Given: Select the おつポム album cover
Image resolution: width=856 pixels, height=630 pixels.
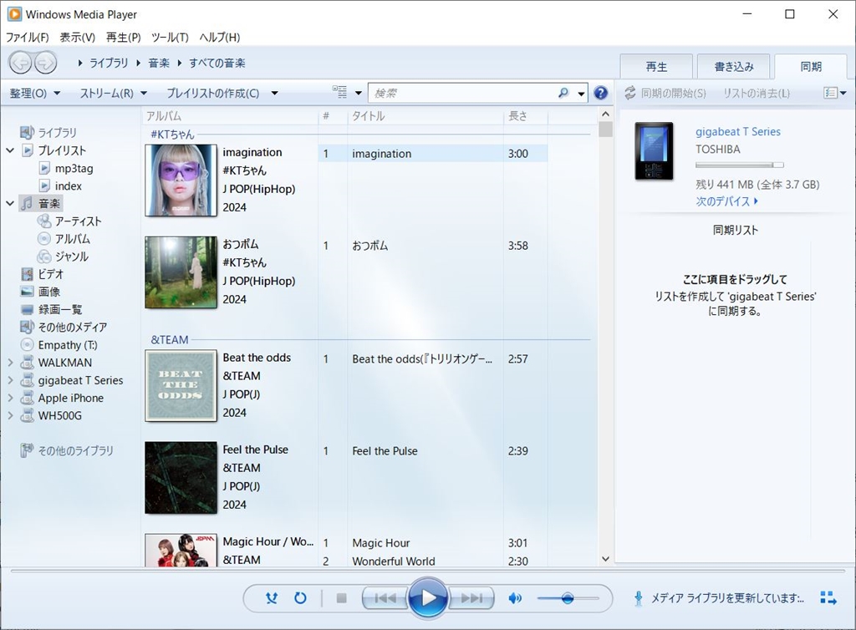Looking at the screenshot, I should (181, 272).
